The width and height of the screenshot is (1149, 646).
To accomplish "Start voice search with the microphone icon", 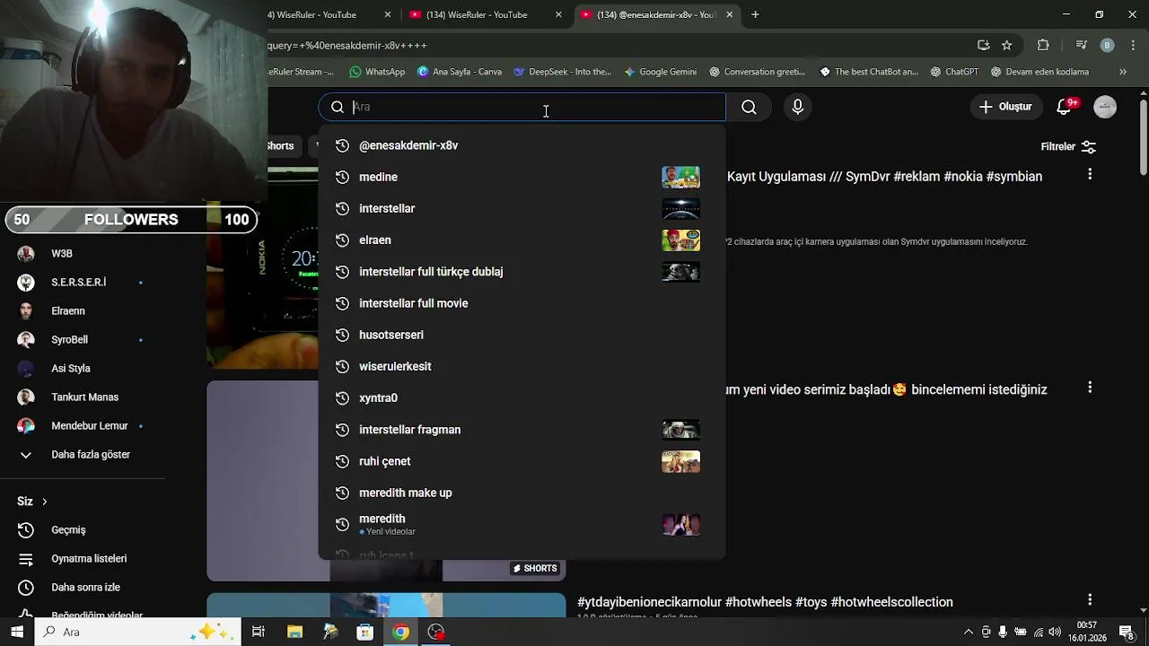I will pyautogui.click(x=797, y=107).
